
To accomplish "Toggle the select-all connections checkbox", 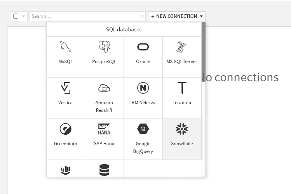I will point(16,16).
